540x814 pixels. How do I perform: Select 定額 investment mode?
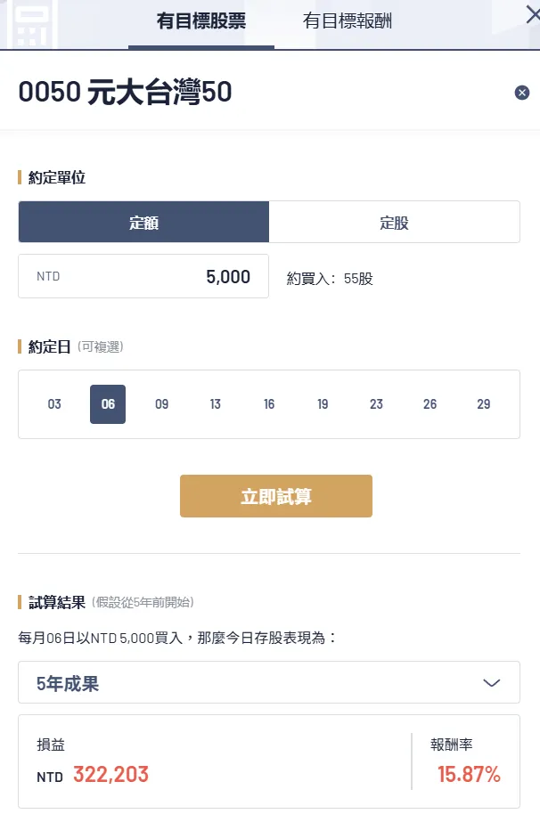point(143,221)
